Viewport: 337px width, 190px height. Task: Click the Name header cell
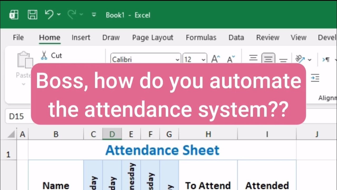click(56, 175)
